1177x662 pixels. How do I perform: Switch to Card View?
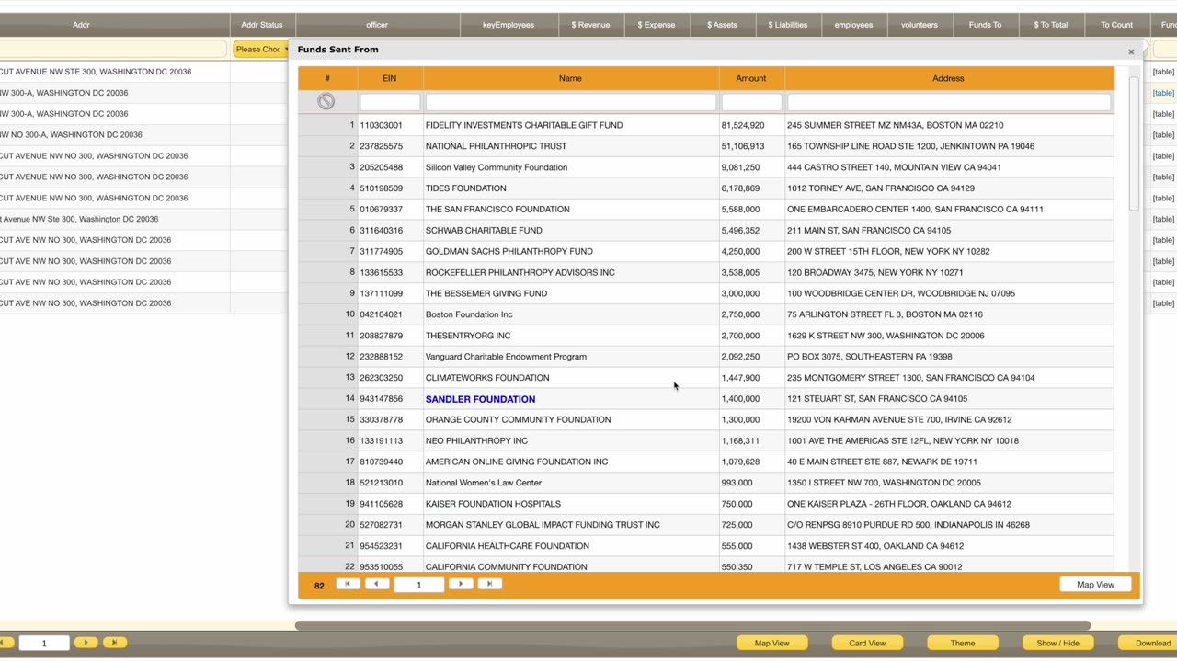[x=867, y=643]
